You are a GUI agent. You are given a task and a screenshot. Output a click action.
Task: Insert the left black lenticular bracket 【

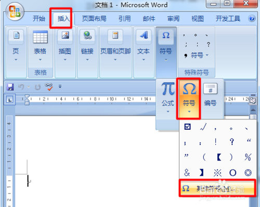tap(219, 157)
